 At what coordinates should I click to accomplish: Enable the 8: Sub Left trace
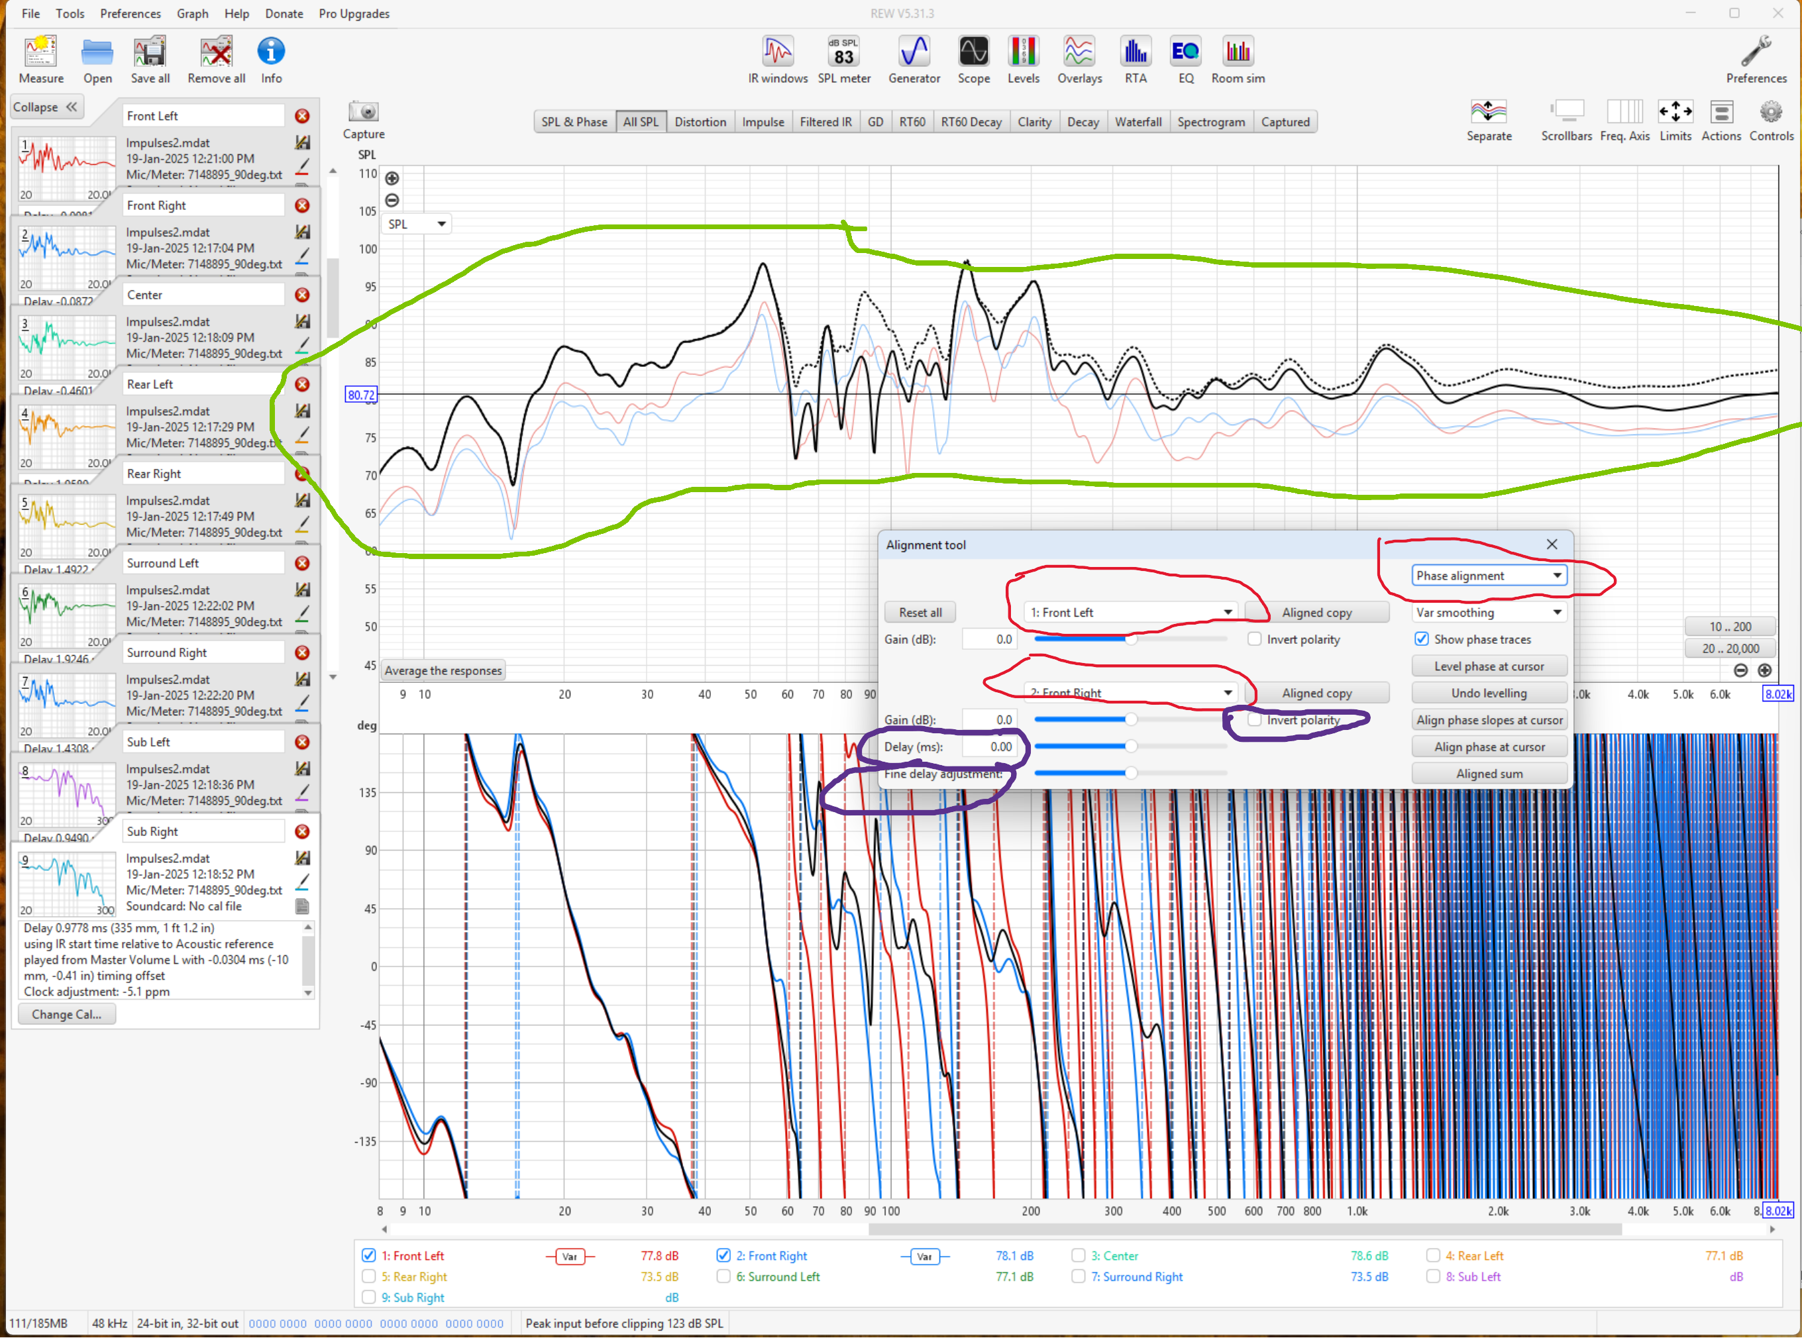pos(1433,1276)
